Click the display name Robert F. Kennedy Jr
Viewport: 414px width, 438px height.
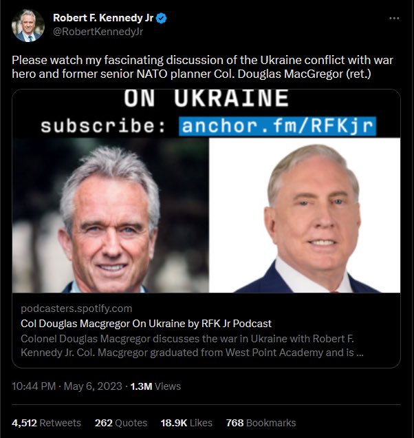pos(103,19)
